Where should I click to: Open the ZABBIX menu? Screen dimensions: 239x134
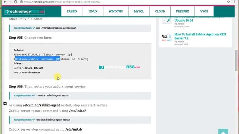pos(72,12)
